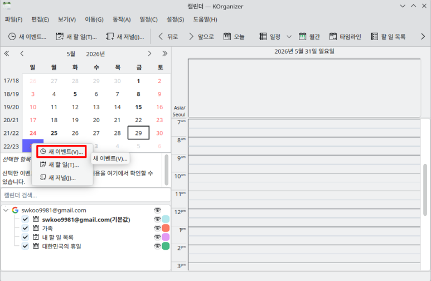
Task: Show the to-do list view (할 일 목록)
Action: coord(388,37)
